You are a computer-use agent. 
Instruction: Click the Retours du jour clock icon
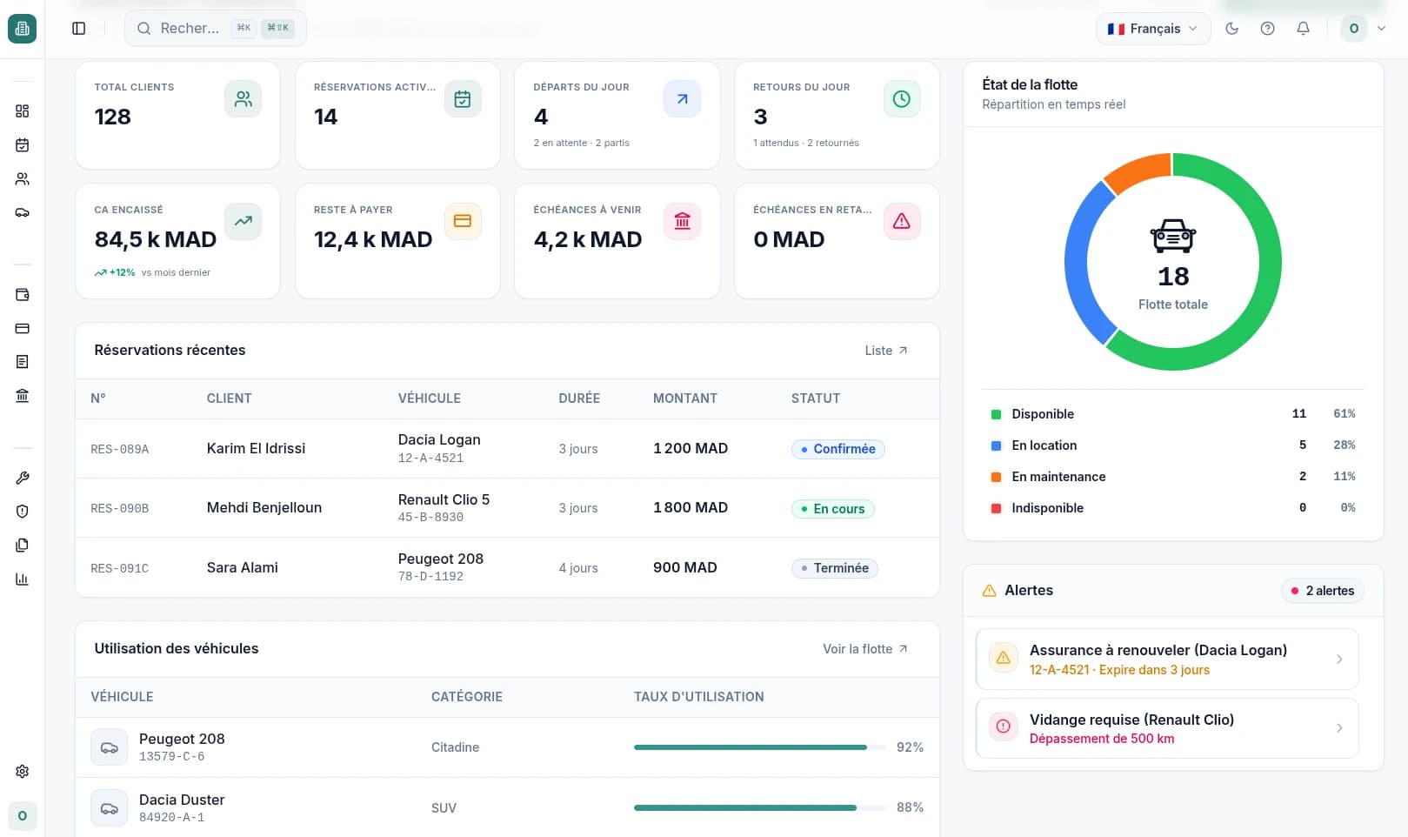point(902,99)
